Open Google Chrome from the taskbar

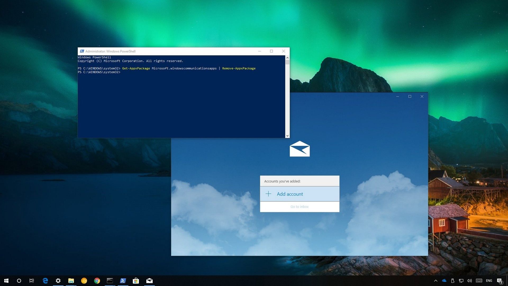coord(97,280)
